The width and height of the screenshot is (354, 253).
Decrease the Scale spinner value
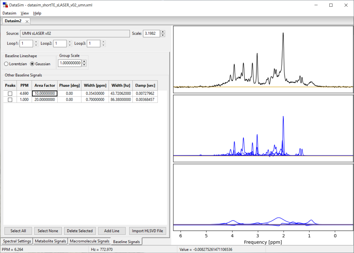click(163, 35)
